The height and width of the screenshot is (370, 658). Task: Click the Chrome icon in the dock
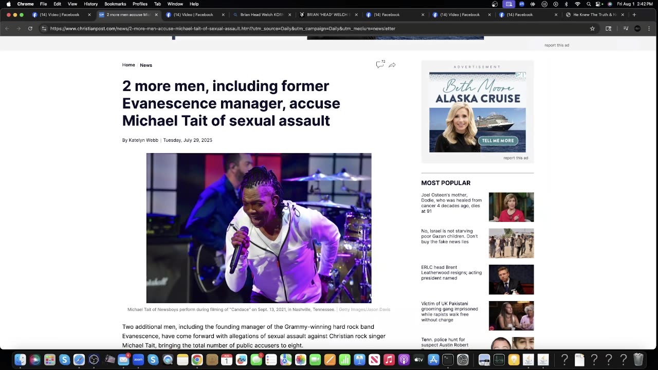[x=197, y=360]
